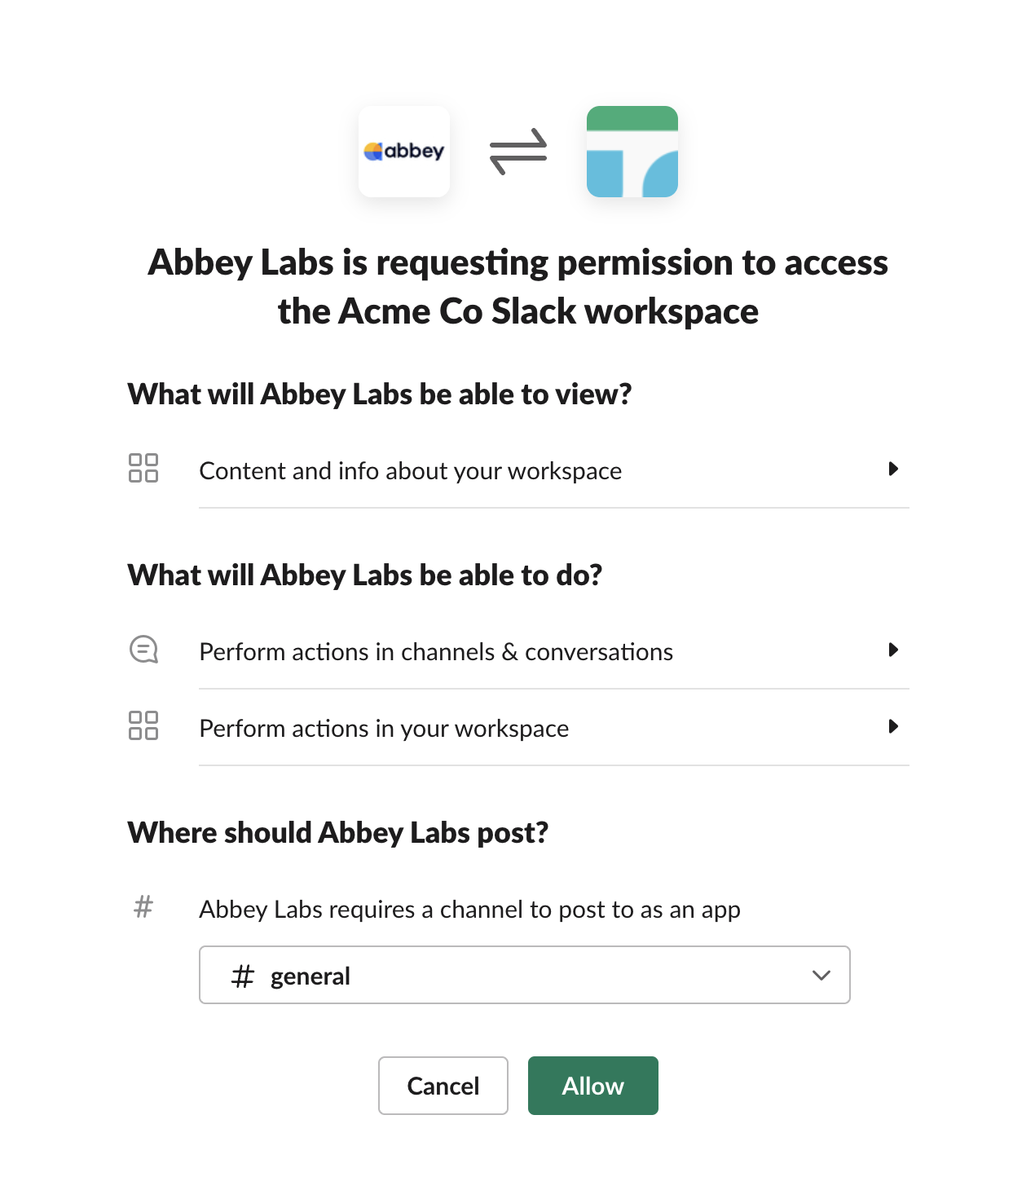Click the two-way exchange arrows icon
1035x1190 pixels.
[518, 152]
